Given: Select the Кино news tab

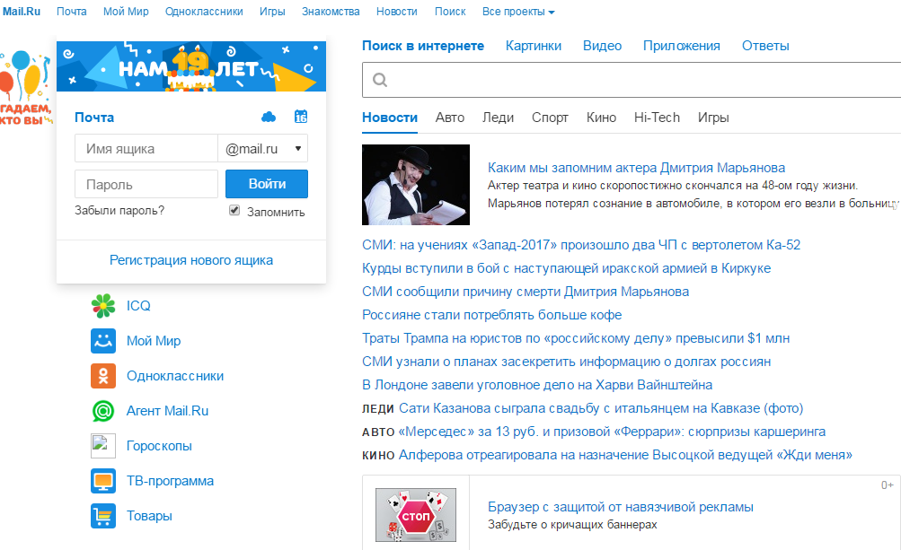Looking at the screenshot, I should click(601, 118).
